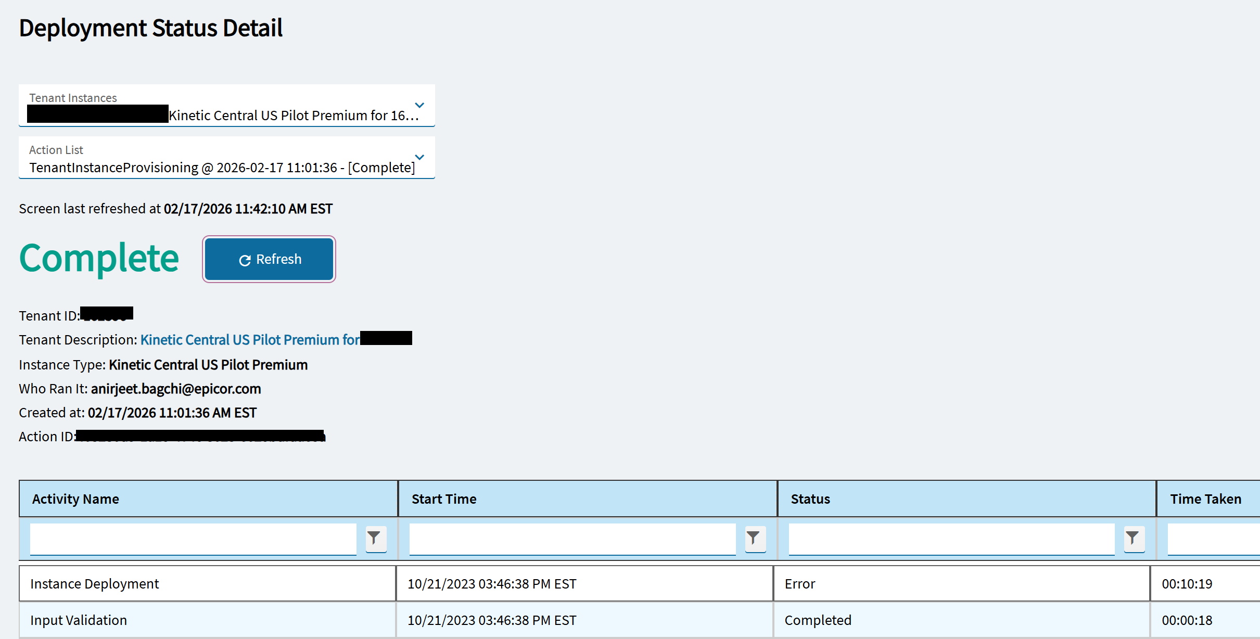Select the Input Validation row
Screen dimensions: 1260x639
(x=79, y=620)
